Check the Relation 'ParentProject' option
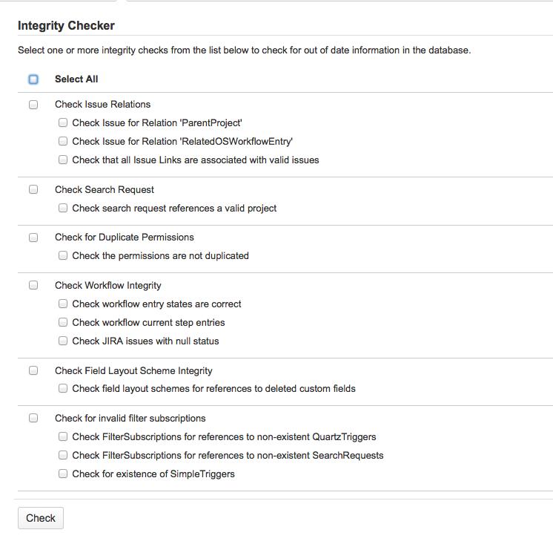This screenshot has width=553, height=547. coord(64,123)
